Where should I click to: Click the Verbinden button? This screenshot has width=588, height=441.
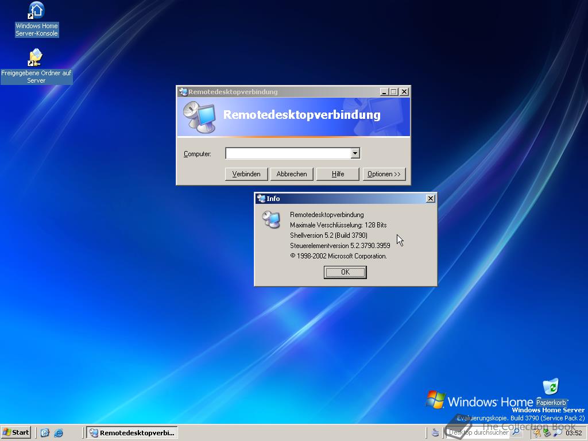(x=246, y=174)
